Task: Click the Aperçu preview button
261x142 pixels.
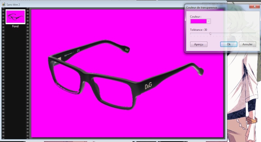Action: pyautogui.click(x=199, y=44)
